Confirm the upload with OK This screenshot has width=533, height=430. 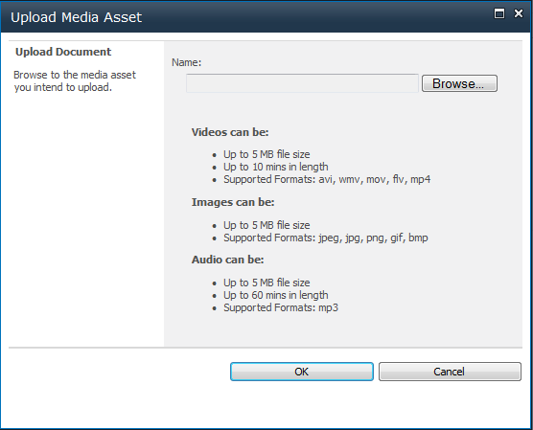tap(302, 372)
